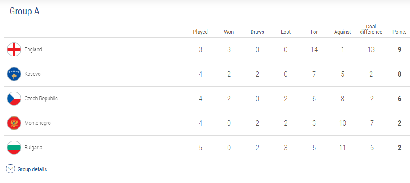Click the Montenegro flag icon
The height and width of the screenshot is (183, 410).
(x=14, y=123)
